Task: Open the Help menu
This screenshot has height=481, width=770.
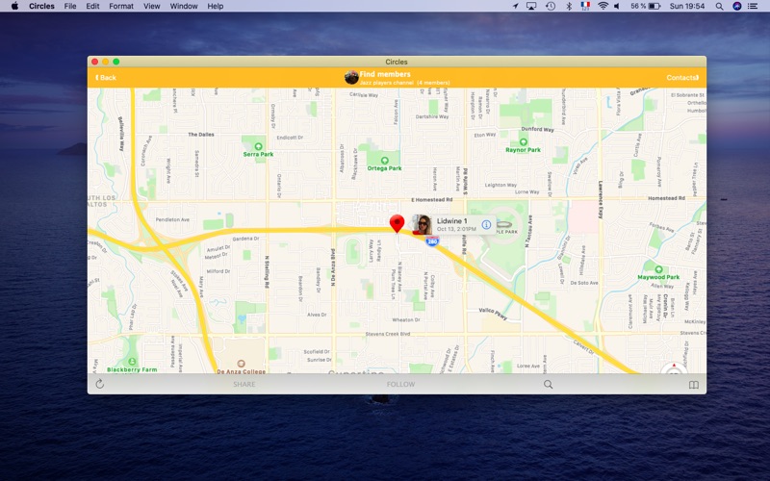Action: (x=215, y=6)
